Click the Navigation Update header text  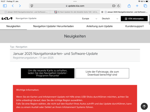tap(26, 19)
